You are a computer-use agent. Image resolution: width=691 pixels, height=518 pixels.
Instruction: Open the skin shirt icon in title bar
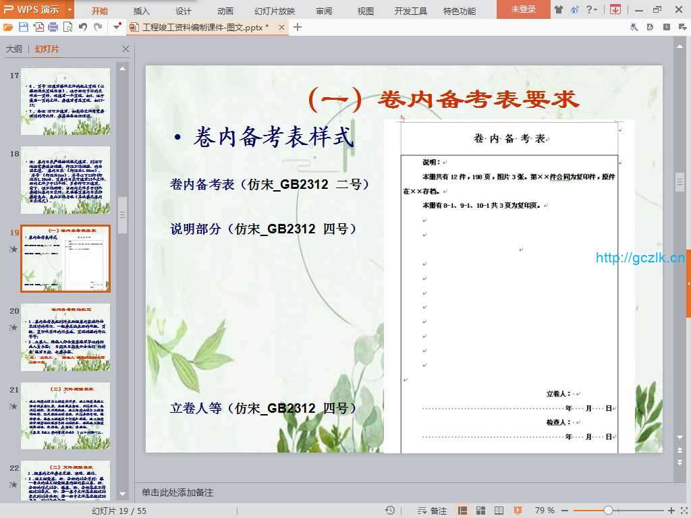558,9
